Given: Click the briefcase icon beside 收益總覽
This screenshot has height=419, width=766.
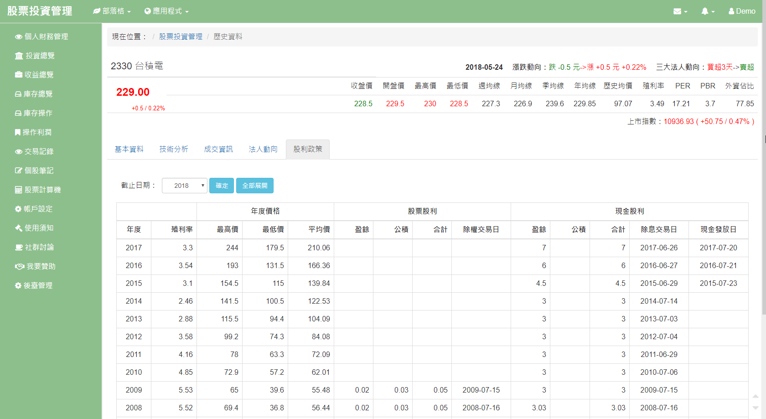Looking at the screenshot, I should click(19, 75).
